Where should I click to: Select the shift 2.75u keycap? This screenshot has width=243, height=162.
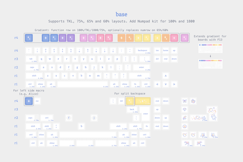(139, 76)
